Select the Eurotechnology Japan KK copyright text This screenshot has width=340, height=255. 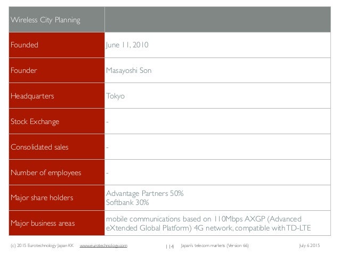click(37, 245)
